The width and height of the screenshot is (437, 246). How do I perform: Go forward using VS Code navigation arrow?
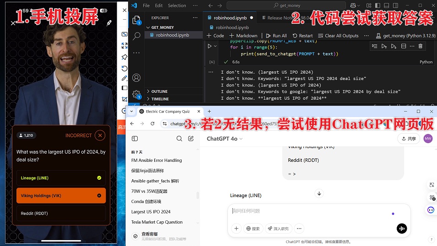pyautogui.click(x=220, y=5)
